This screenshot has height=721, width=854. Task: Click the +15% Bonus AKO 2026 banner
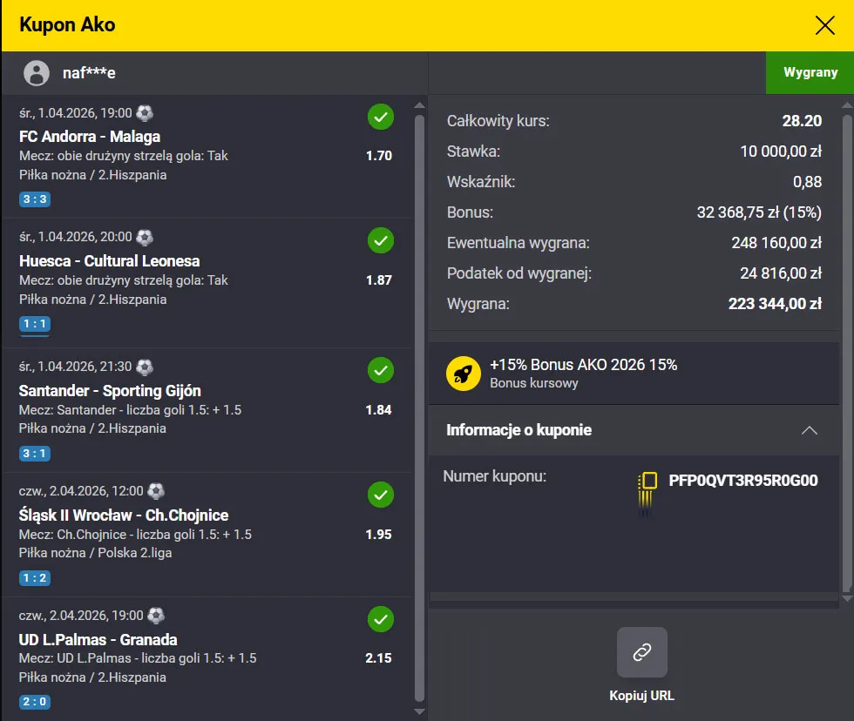(584, 373)
